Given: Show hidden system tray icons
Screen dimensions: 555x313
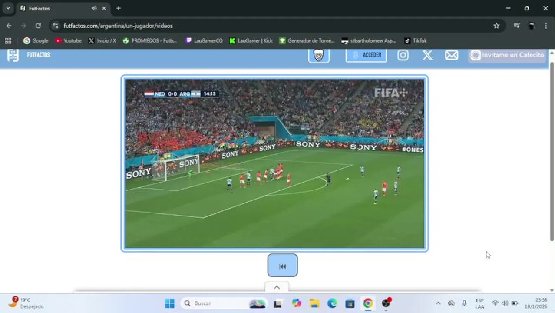Looking at the screenshot, I should point(438,303).
